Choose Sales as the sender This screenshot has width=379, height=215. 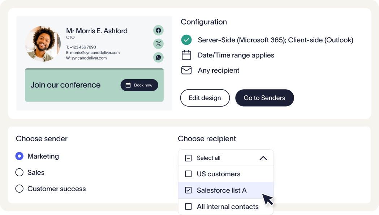(20, 172)
